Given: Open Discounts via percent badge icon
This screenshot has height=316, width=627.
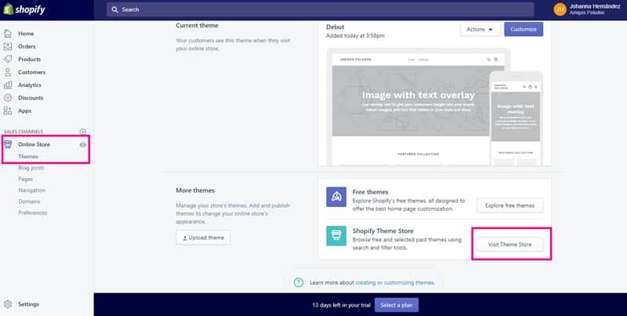Looking at the screenshot, I should (x=8, y=97).
